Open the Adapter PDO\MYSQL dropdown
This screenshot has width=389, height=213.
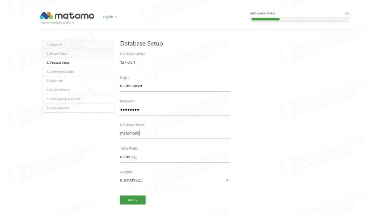click(175, 180)
